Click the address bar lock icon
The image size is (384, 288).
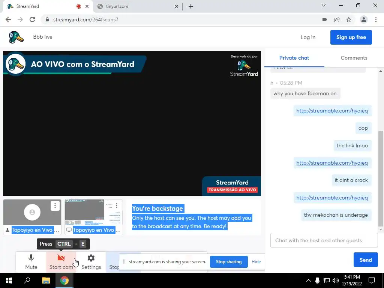coord(47,19)
